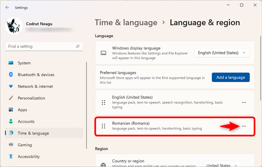This screenshot has height=167, width=262.
Task: Click the Accounts person icon
Action: [11, 121]
